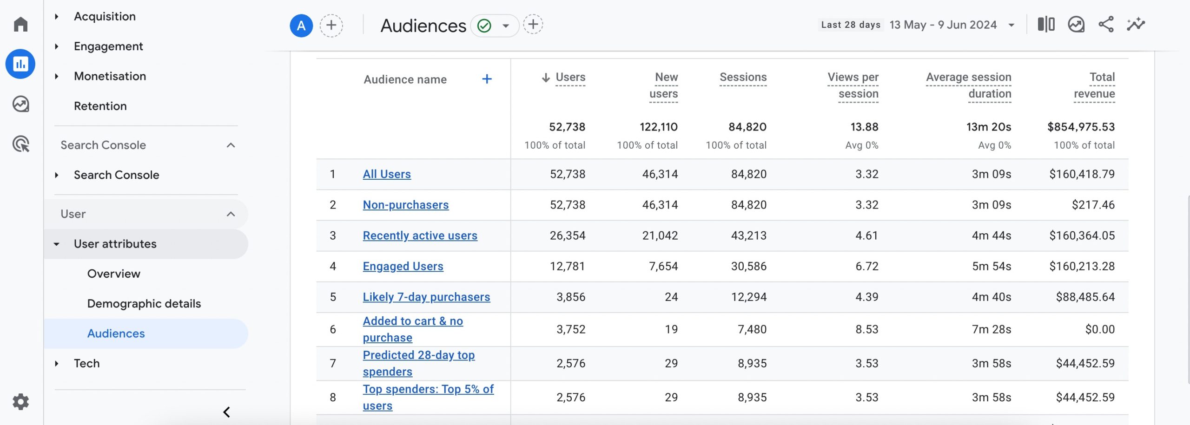Open the Retention report
1190x425 pixels.
pyautogui.click(x=100, y=106)
